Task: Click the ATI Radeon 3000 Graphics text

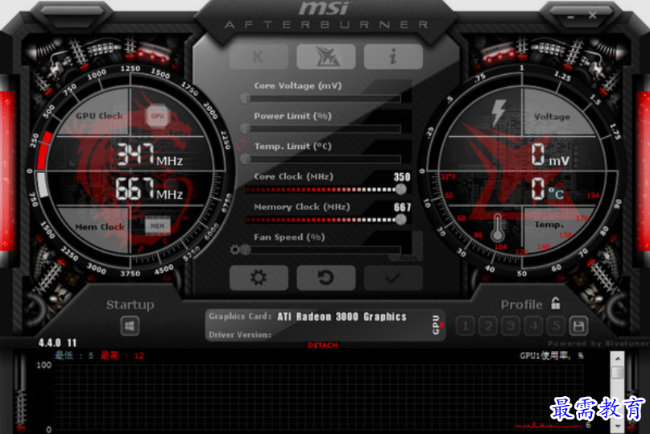Action: tap(342, 316)
